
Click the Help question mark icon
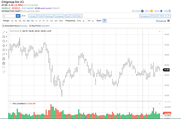click(x=169, y=11)
